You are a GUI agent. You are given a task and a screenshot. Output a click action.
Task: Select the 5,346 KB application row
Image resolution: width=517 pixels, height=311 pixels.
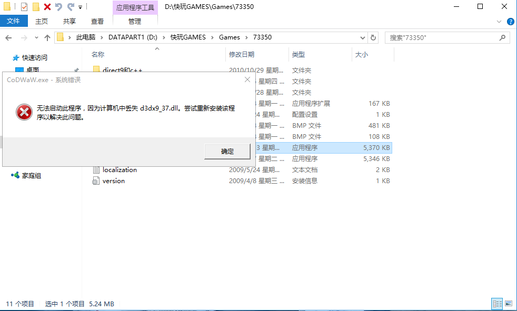click(x=323, y=159)
